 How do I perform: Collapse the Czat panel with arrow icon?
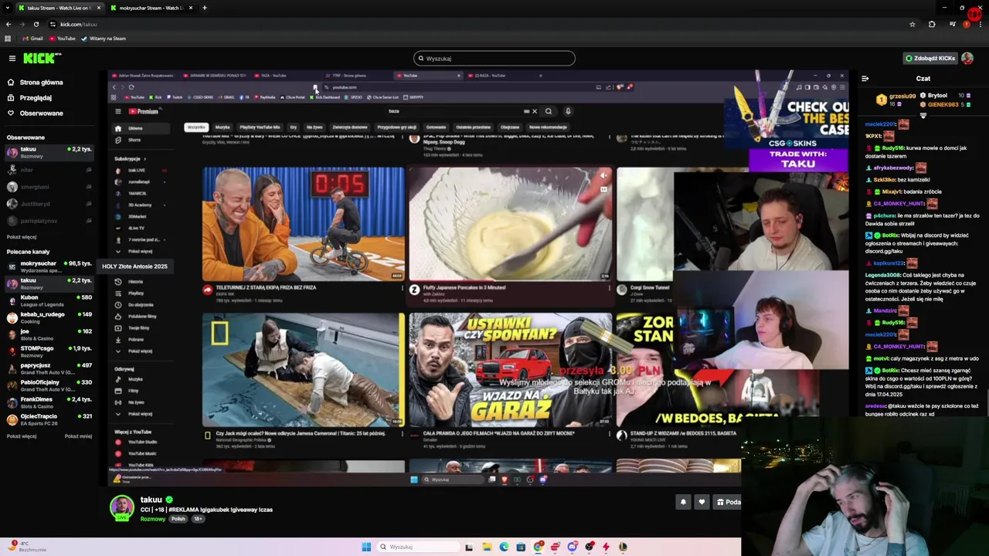point(865,78)
